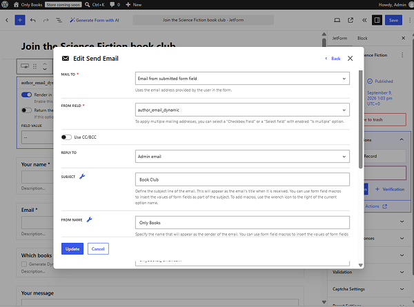The height and width of the screenshot is (307, 414).
Task: Cancel editing the Send Email action
Action: pyautogui.click(x=98, y=248)
